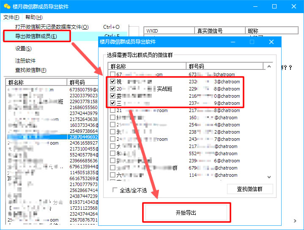Choose 打开微信聊天记录数据库文件(O) menu entry
Image resolution: width=304 pixels, height=230 pixels.
[52, 27]
